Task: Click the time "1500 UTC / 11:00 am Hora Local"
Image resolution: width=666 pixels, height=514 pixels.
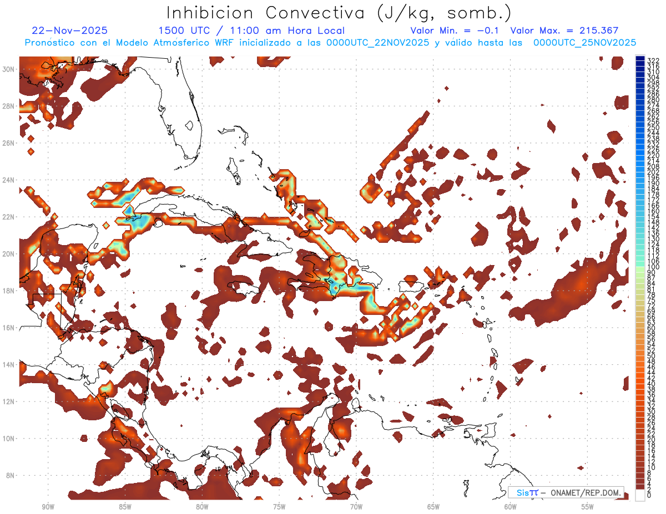Action: coord(251,31)
